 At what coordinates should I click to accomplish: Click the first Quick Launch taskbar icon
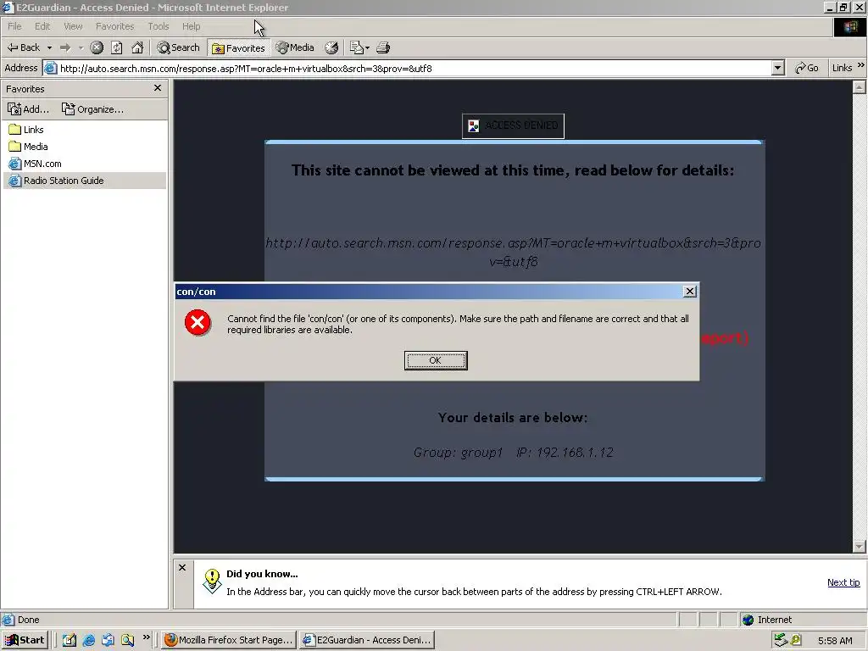[70, 640]
